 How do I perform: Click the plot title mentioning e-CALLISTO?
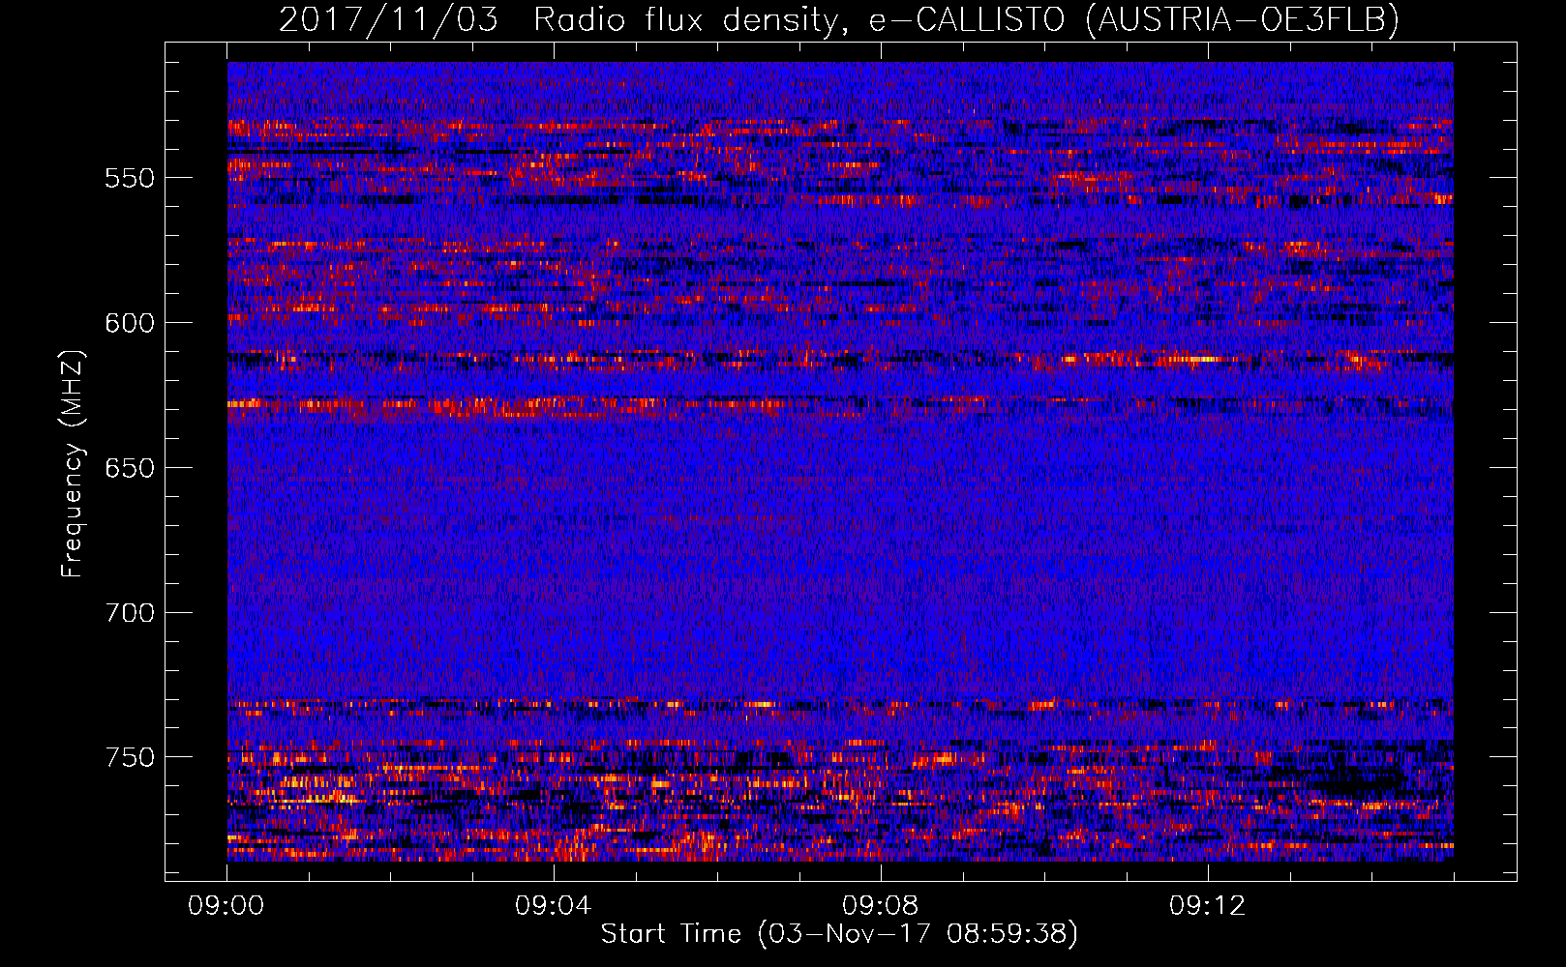coord(839,19)
